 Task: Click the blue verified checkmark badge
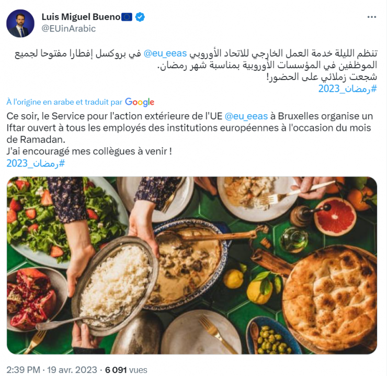click(140, 17)
